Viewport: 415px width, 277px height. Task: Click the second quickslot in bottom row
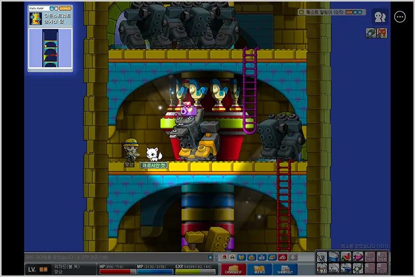[x=334, y=268]
